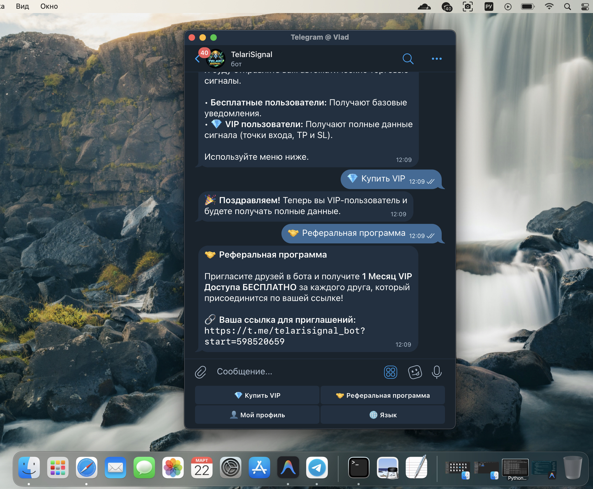This screenshot has height=489, width=593.
Task: Click the referral invite link in the message
Action: [284, 331]
